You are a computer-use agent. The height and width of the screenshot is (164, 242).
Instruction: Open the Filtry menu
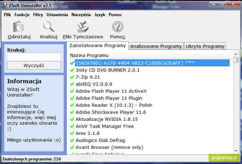point(38,15)
